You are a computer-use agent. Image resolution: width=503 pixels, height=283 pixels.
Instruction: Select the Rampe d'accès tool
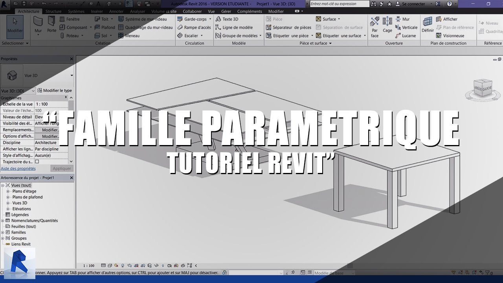pyautogui.click(x=194, y=28)
